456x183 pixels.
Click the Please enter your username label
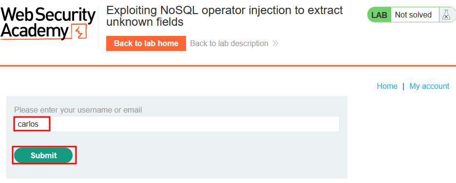78,110
